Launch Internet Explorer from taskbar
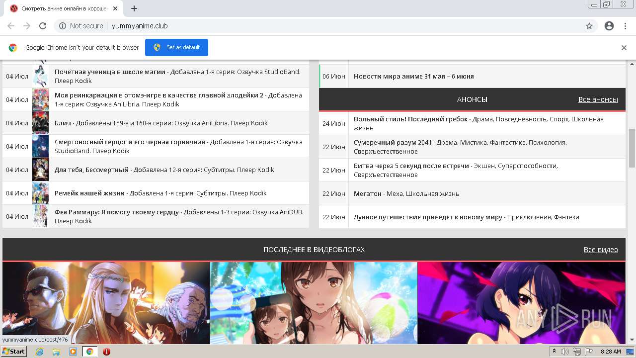This screenshot has width=636, height=358. 40,352
